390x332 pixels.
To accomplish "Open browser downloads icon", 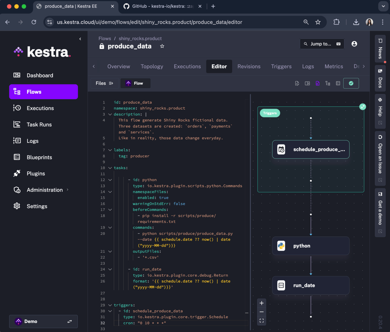I will click(356, 22).
